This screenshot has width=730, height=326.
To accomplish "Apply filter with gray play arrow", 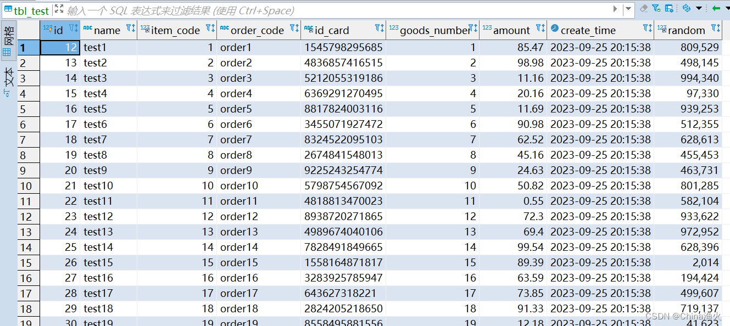I will click(x=615, y=9).
